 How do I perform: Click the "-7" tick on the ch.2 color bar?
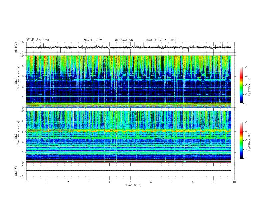[x=246, y=159]
